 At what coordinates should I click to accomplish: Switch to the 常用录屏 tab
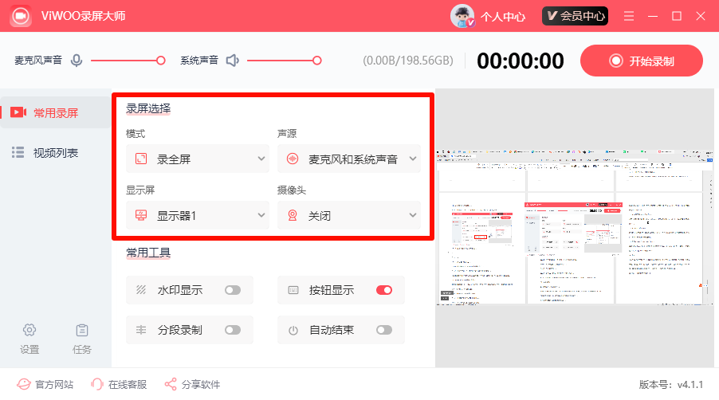point(56,112)
